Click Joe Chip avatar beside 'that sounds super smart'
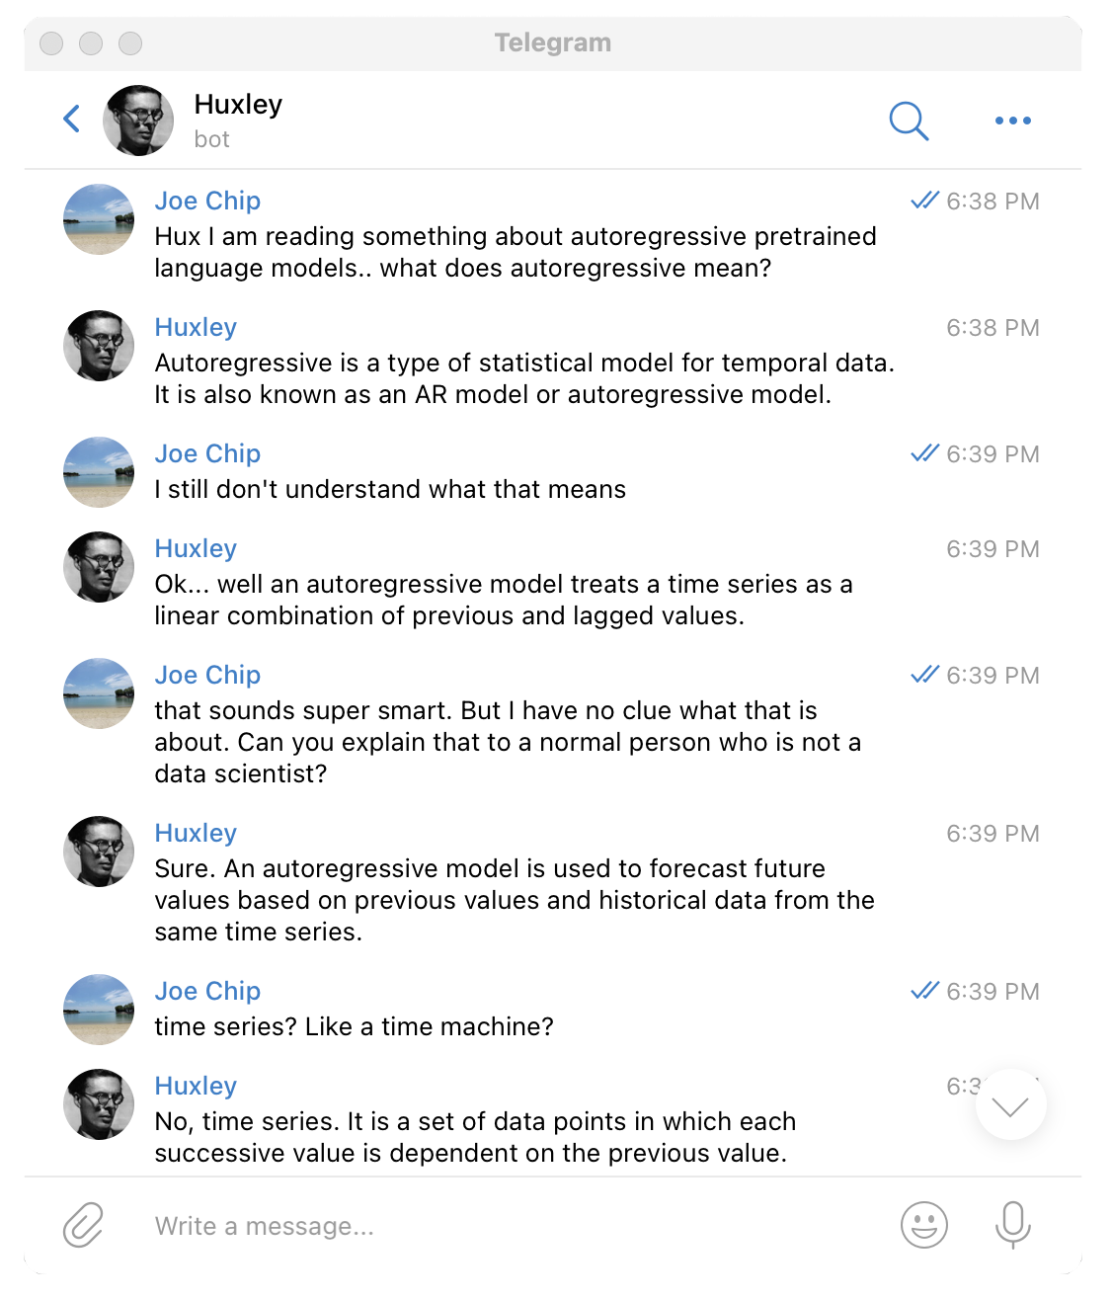 (99, 693)
